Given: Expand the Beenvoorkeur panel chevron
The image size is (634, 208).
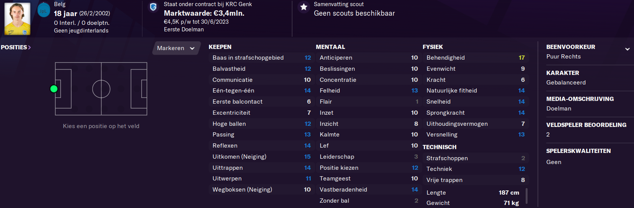Looking at the screenshot, I should pos(627,49).
